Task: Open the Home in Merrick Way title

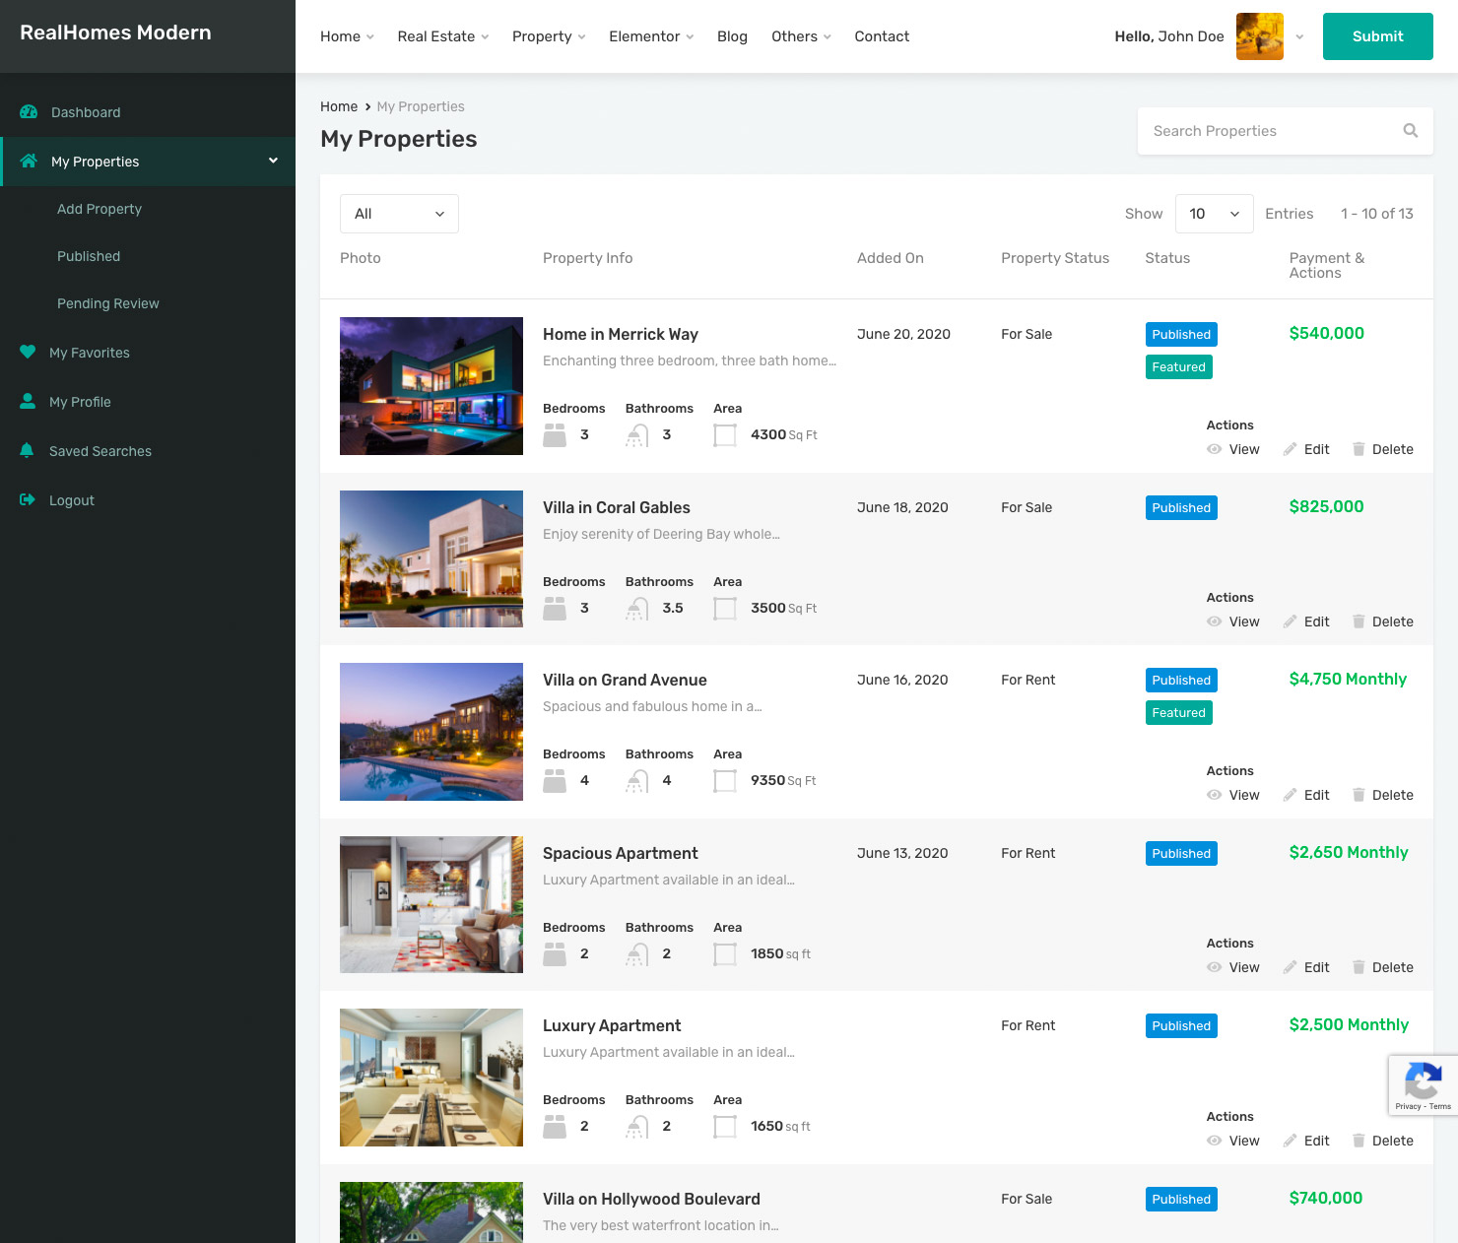Action: (621, 334)
